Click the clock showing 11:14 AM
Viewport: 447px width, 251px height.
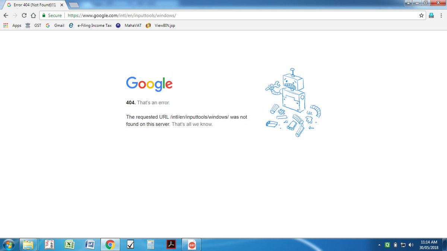pyautogui.click(x=428, y=244)
